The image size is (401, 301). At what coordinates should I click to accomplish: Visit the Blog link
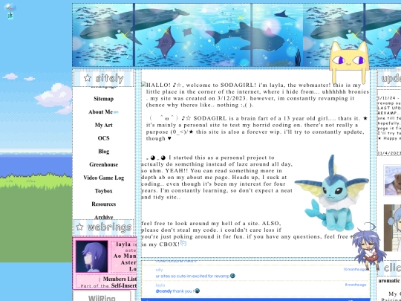[103, 152]
